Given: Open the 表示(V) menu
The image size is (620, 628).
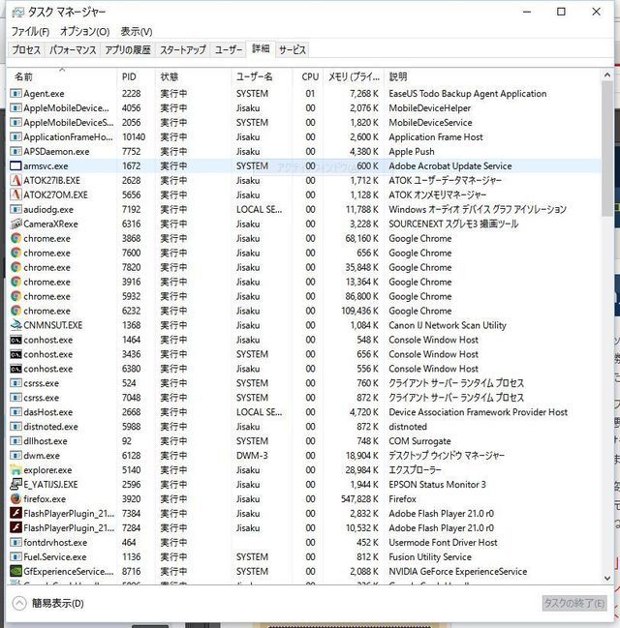Looking at the screenshot, I should (x=137, y=31).
